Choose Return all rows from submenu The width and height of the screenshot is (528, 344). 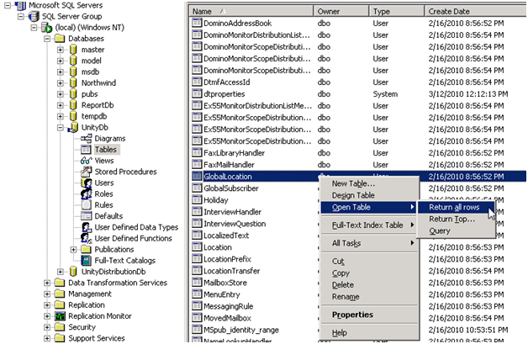click(456, 207)
